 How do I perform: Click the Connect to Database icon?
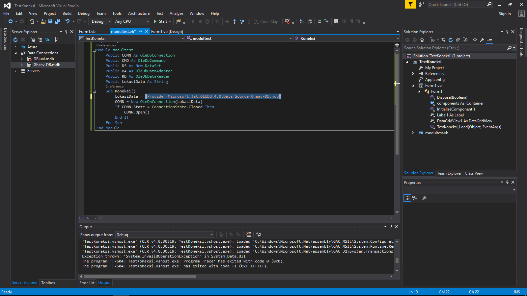[33, 39]
